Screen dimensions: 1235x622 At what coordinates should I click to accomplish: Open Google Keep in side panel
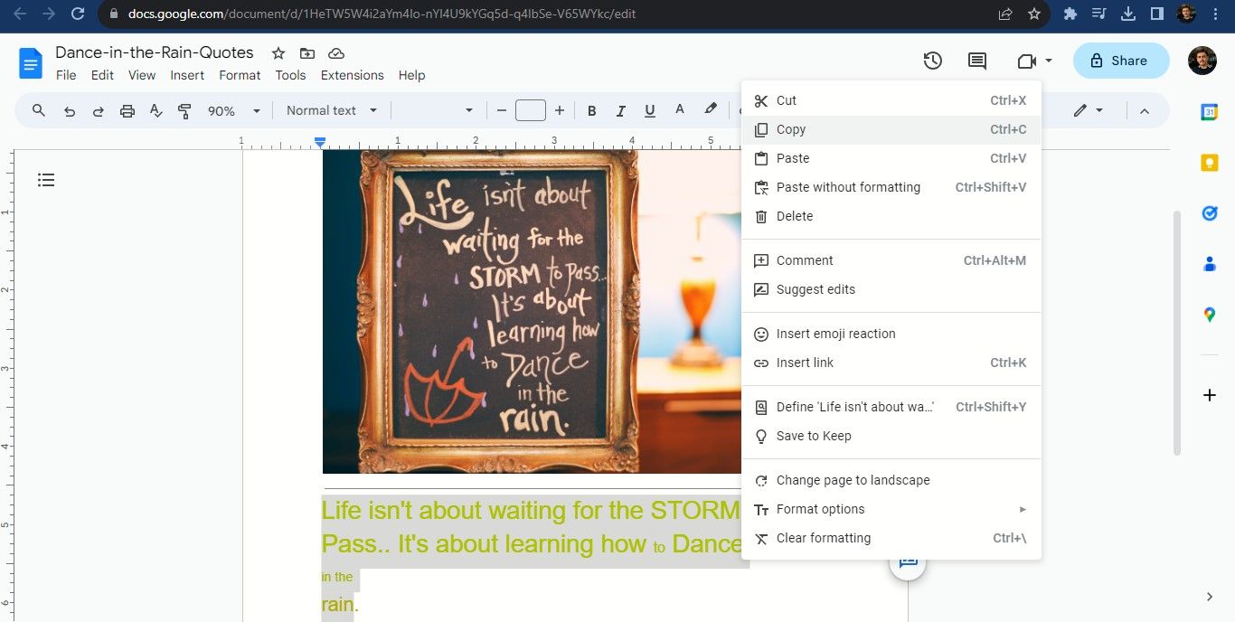(x=1209, y=163)
